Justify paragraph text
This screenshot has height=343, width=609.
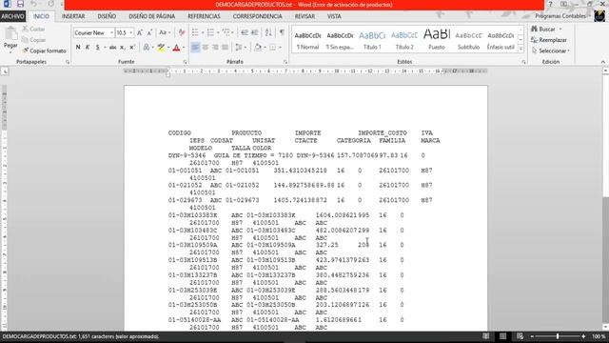tap(225, 48)
